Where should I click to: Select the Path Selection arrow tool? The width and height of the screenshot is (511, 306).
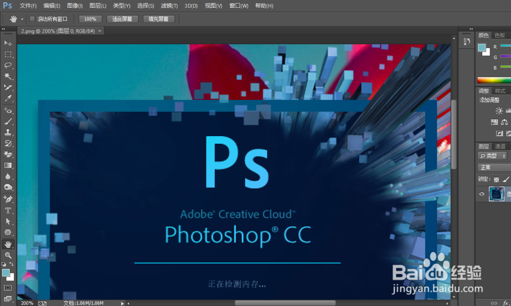8,221
